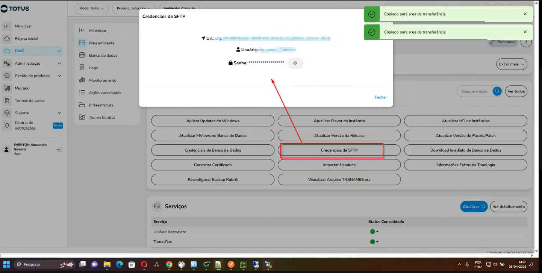
Task: Open Google Chrome from the taskbar
Action: (x=169, y=264)
